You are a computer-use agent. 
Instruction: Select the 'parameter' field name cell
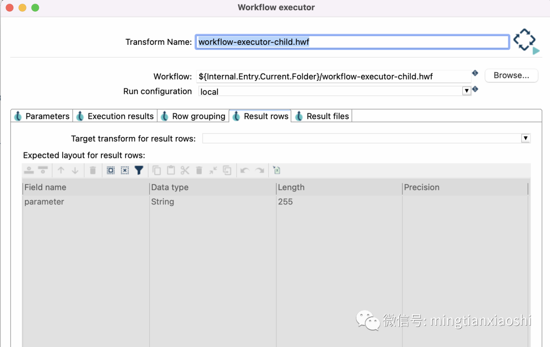coord(86,202)
